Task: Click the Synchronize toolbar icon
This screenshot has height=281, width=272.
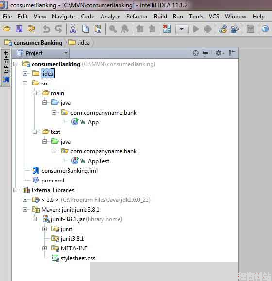Action: (x=31, y=29)
